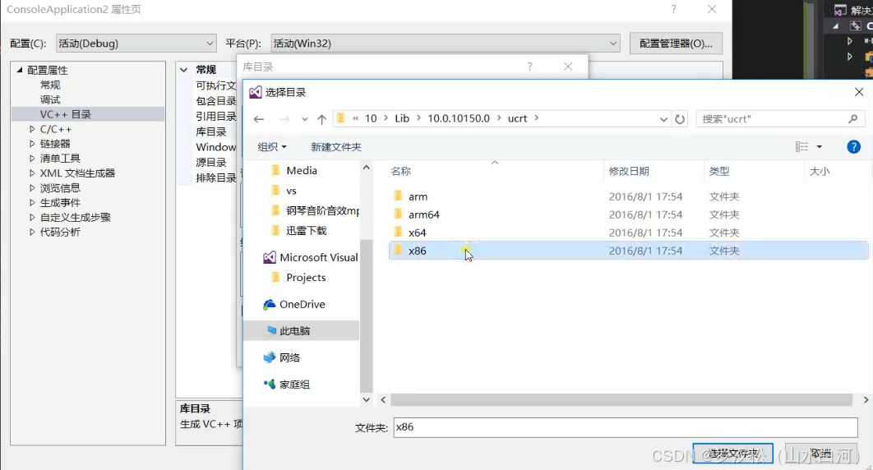The width and height of the screenshot is (873, 470).
Task: Open 配置管理器 button in property page
Action: [676, 44]
